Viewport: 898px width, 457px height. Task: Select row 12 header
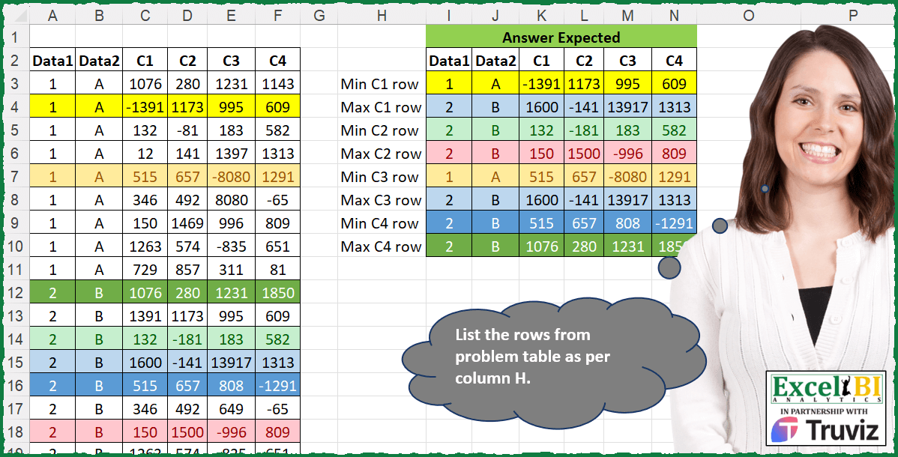(15, 293)
